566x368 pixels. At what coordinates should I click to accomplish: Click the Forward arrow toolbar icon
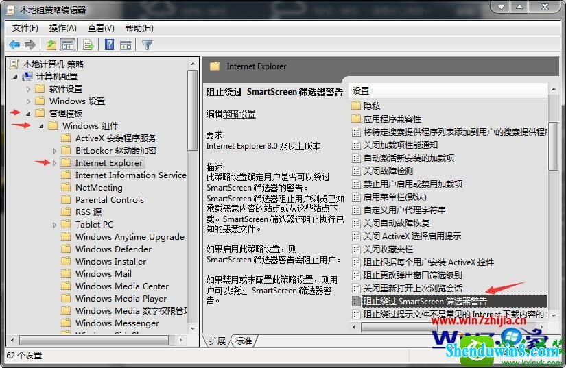(30, 45)
